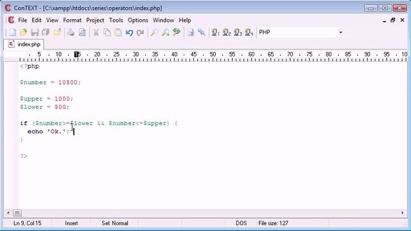The image size is (411, 231).
Task: Click the '<?php' opening tag line
Action: pyautogui.click(x=30, y=66)
